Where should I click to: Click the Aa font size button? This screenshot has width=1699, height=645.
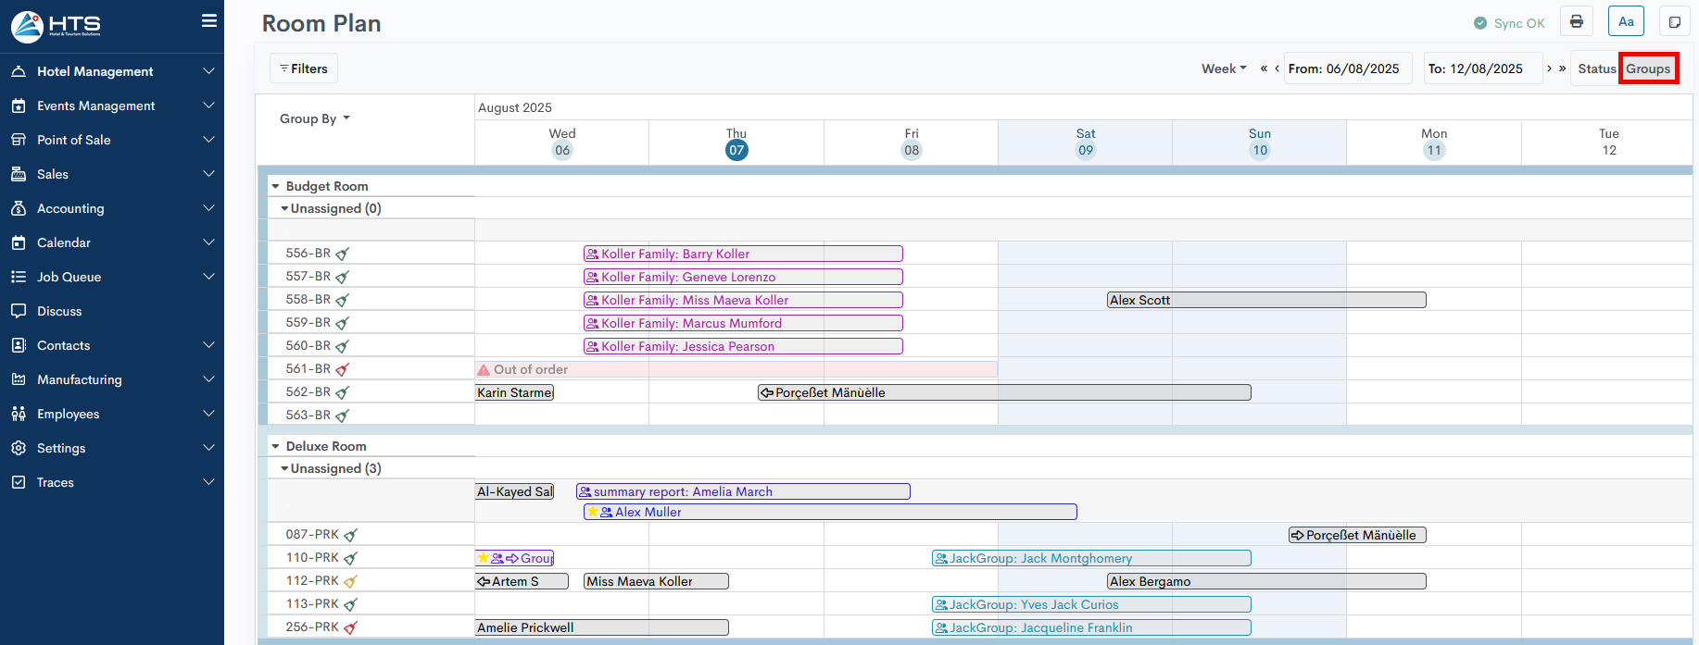click(x=1626, y=22)
